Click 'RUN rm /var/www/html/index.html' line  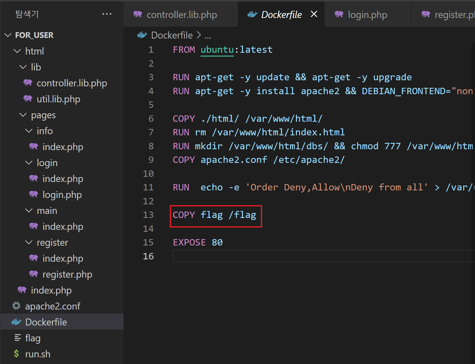[259, 132]
